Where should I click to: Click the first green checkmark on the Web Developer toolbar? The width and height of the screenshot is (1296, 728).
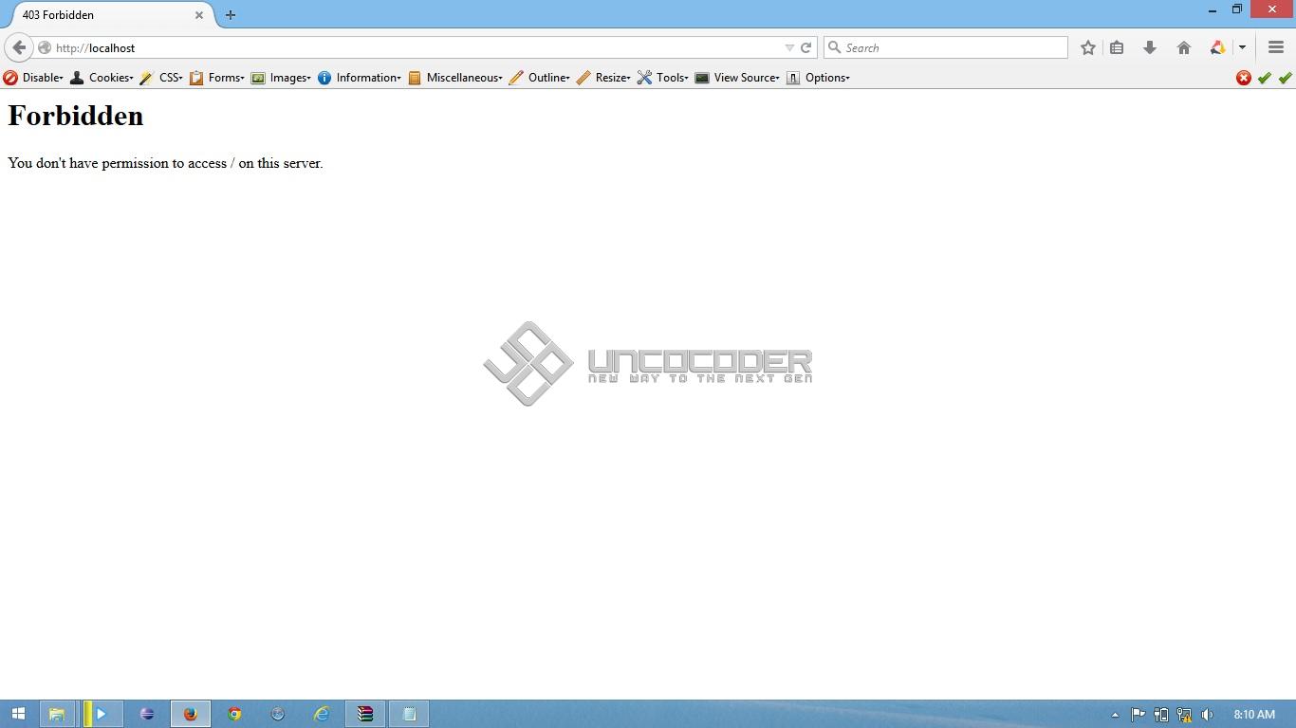(1265, 78)
